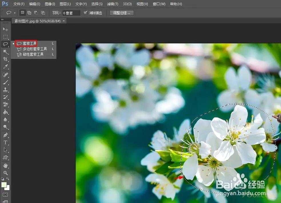This screenshot has width=281, height=203.
Task: Select the Spot Healing Brush tool
Action: tap(5, 75)
